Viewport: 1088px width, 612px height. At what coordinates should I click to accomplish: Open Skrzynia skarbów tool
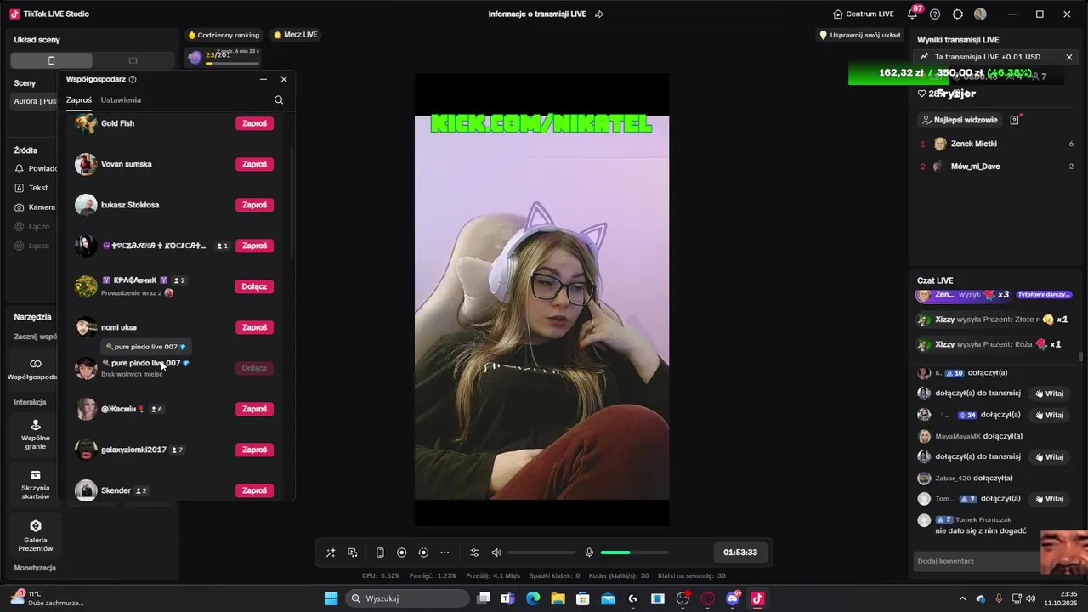[36, 484]
